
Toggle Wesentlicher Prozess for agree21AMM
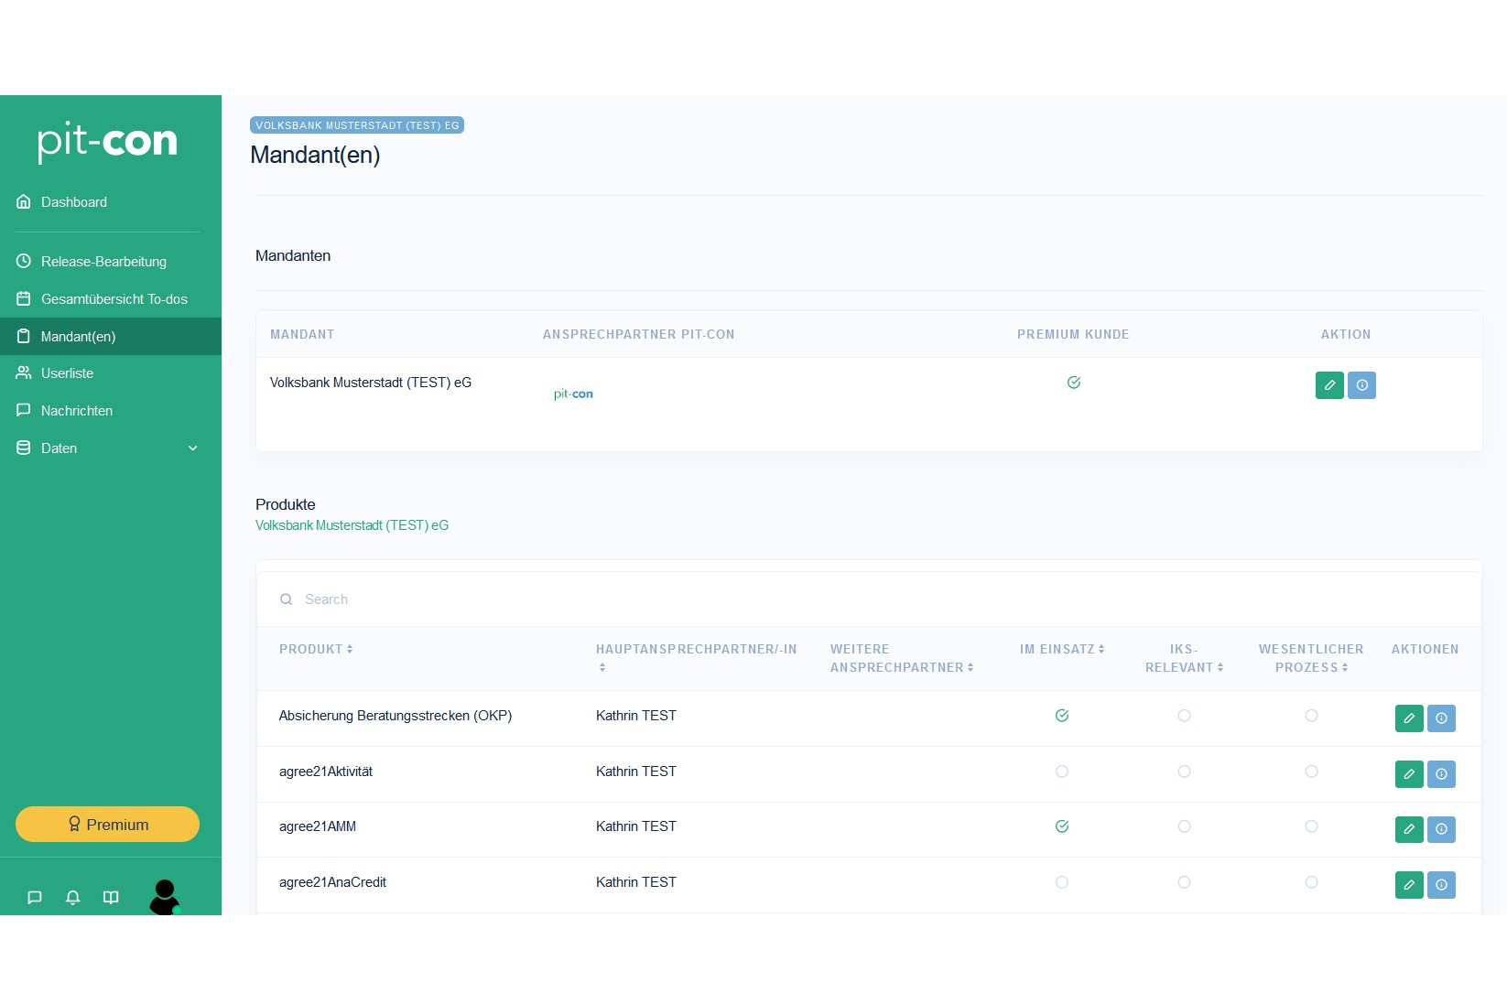1311,826
